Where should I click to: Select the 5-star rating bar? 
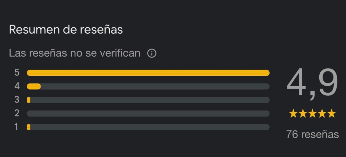point(148,73)
